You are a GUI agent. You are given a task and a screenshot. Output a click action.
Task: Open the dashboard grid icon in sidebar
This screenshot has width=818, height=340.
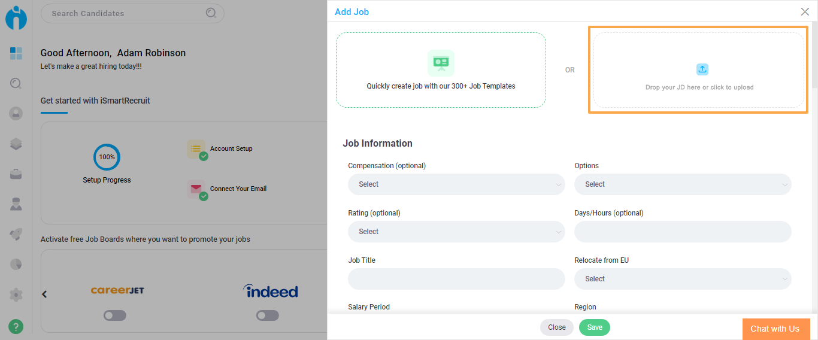click(16, 53)
